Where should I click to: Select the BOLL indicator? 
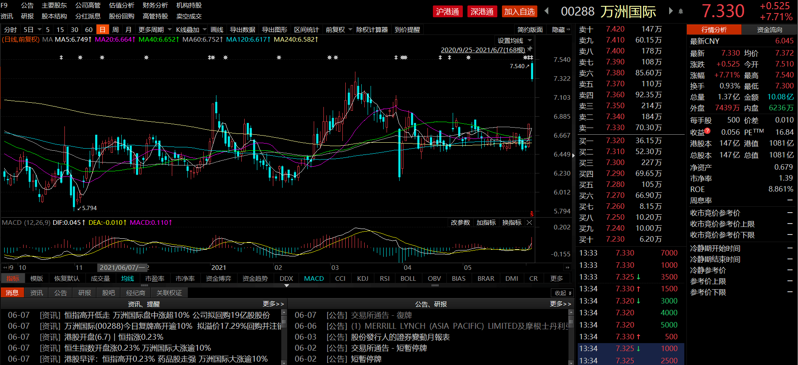pyautogui.click(x=408, y=278)
